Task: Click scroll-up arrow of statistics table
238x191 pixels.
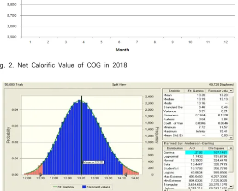Action: point(231,91)
